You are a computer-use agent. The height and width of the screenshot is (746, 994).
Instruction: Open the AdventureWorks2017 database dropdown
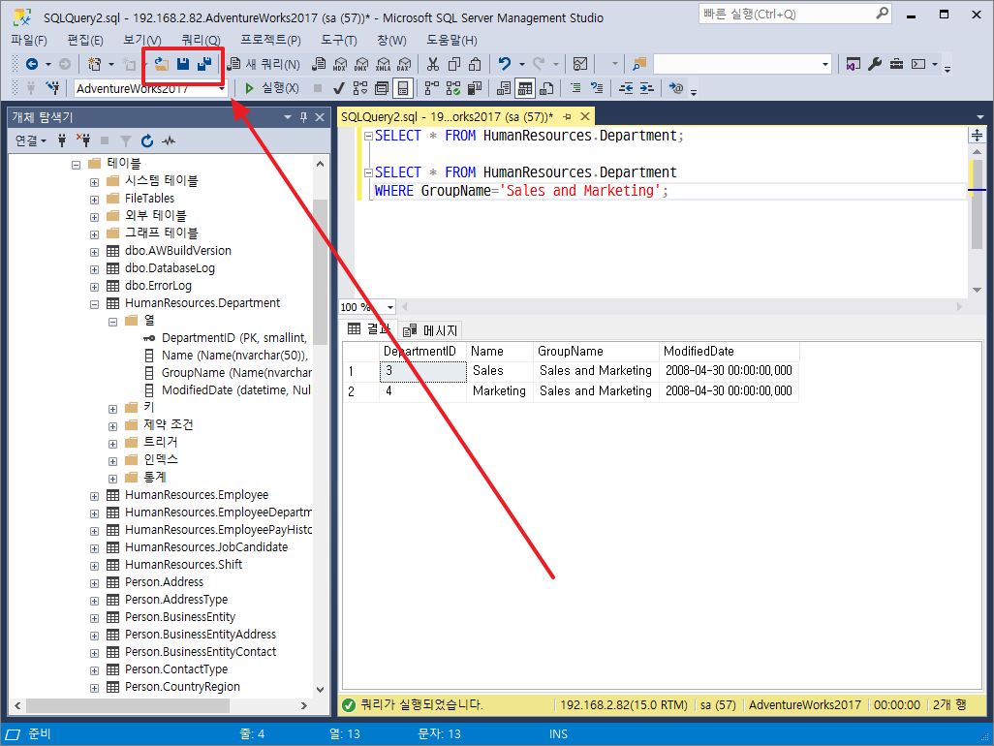(222, 88)
